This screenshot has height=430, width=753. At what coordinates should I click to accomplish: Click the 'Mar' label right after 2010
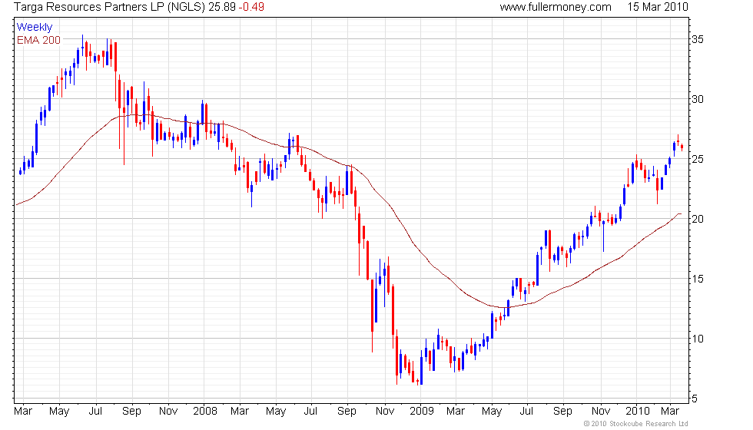click(x=670, y=412)
